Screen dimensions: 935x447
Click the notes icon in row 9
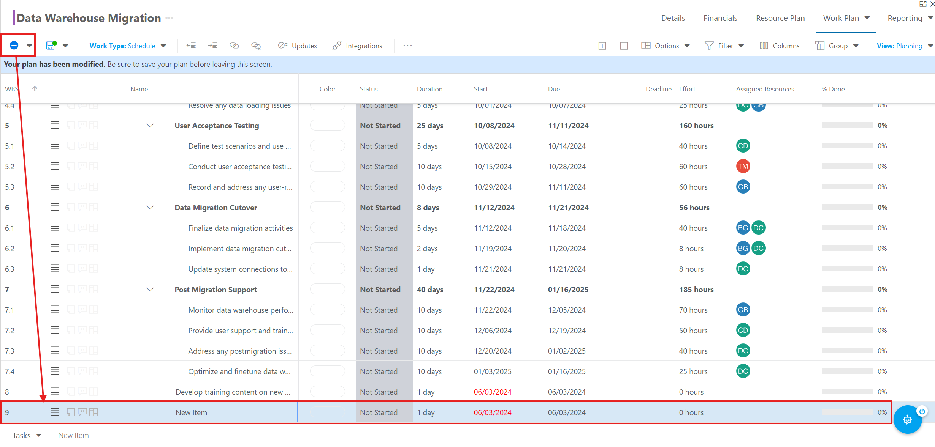pos(71,412)
